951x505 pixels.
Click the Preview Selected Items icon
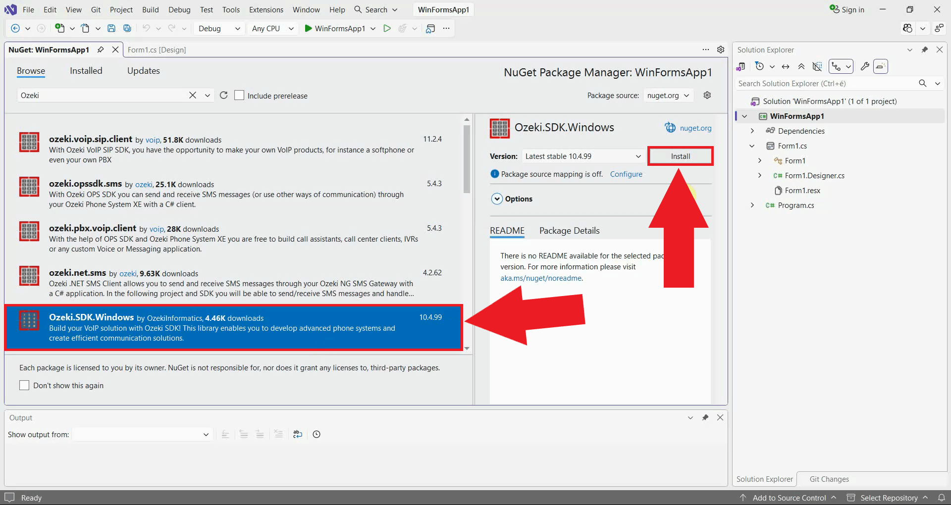(881, 66)
